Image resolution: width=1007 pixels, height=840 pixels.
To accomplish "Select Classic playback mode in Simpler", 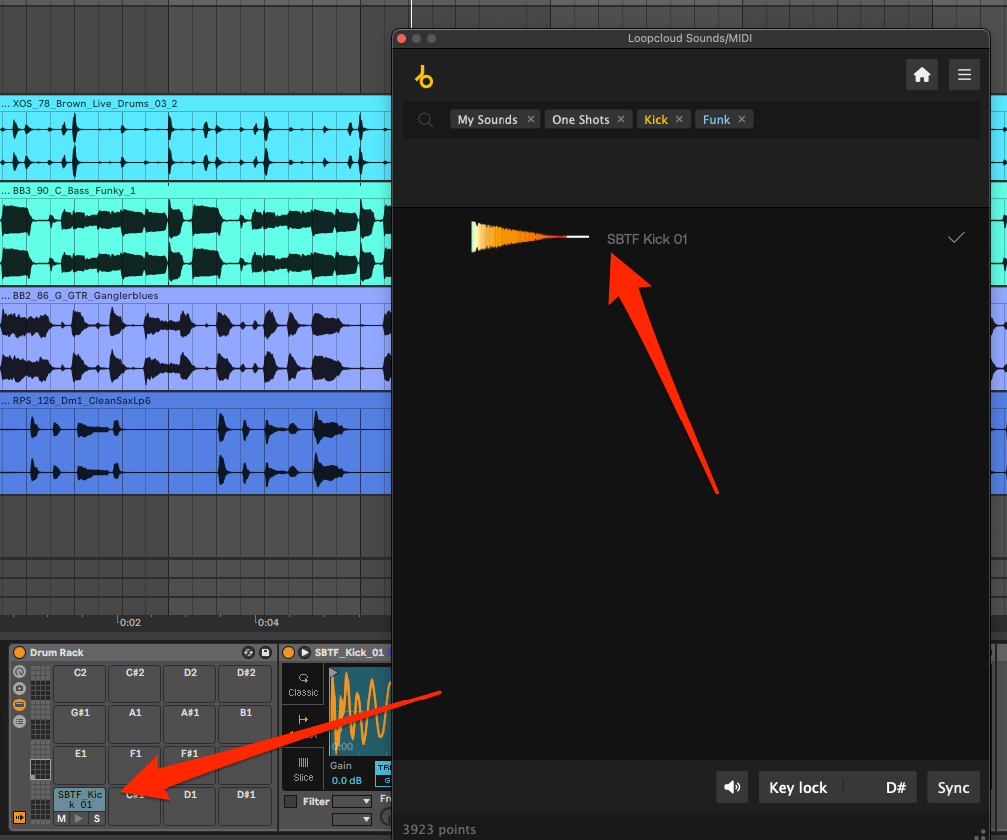I will [303, 683].
